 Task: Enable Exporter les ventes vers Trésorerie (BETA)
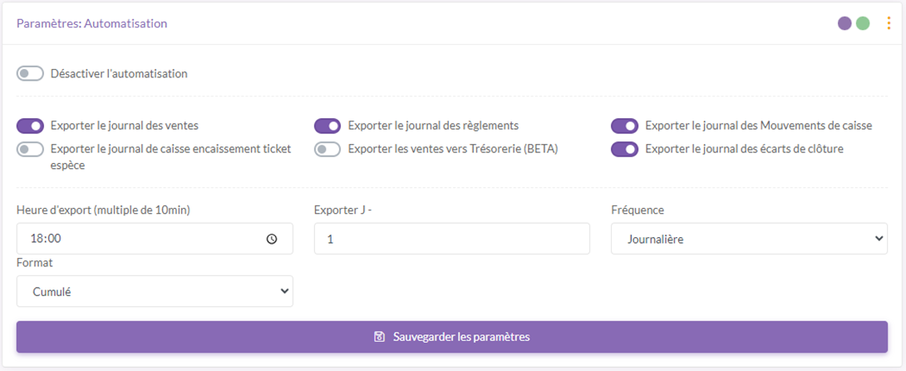(327, 150)
